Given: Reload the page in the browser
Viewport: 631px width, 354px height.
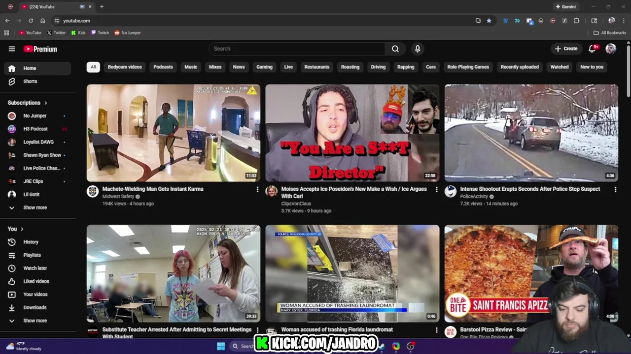Looking at the screenshot, I should (x=31, y=21).
